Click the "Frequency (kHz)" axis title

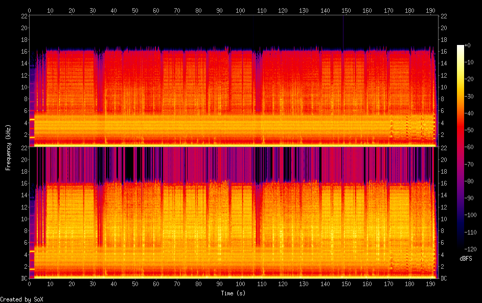tap(8, 148)
